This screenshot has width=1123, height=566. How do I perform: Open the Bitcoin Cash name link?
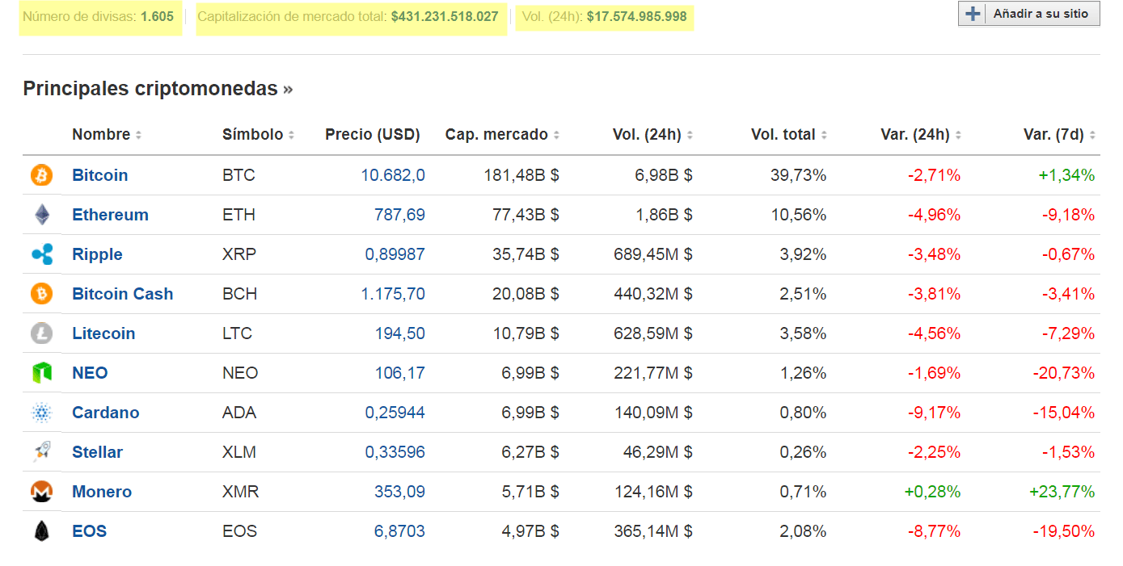(122, 294)
